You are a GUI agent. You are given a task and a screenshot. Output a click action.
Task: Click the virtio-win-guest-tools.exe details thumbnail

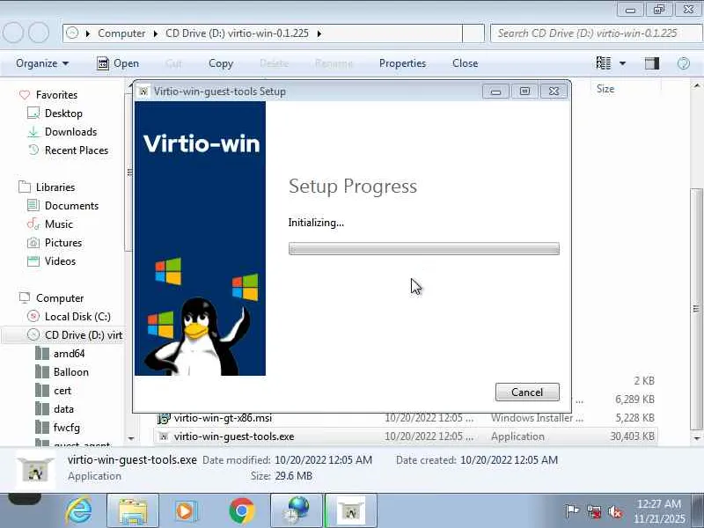tap(35, 471)
